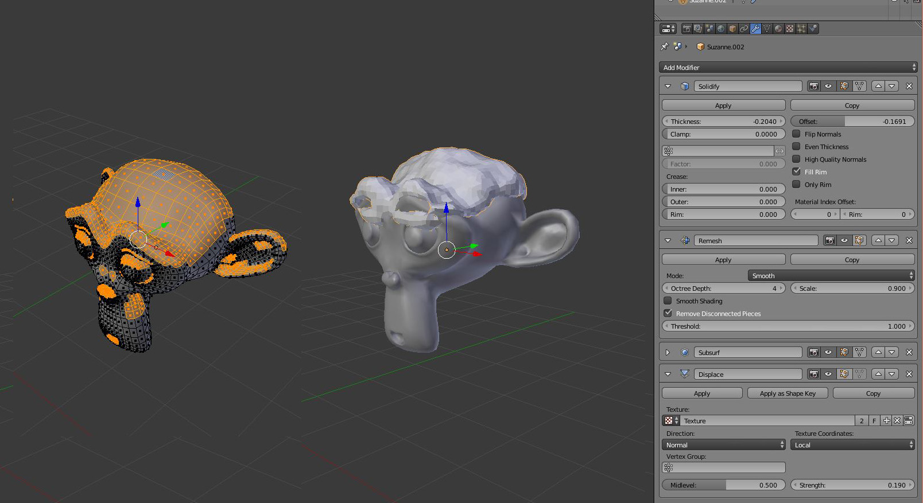Apply the Displace modifier

(x=702, y=393)
